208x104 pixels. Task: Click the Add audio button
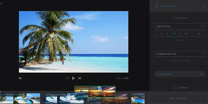pyautogui.click(x=176, y=74)
